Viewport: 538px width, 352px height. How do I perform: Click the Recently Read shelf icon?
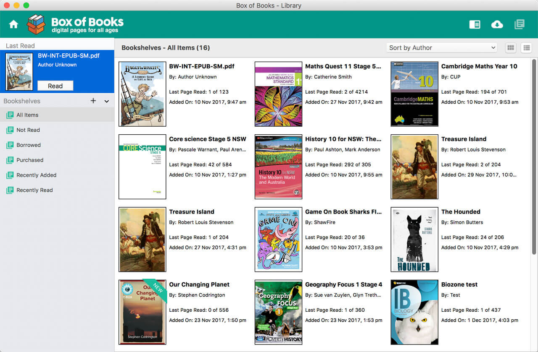[x=10, y=190]
